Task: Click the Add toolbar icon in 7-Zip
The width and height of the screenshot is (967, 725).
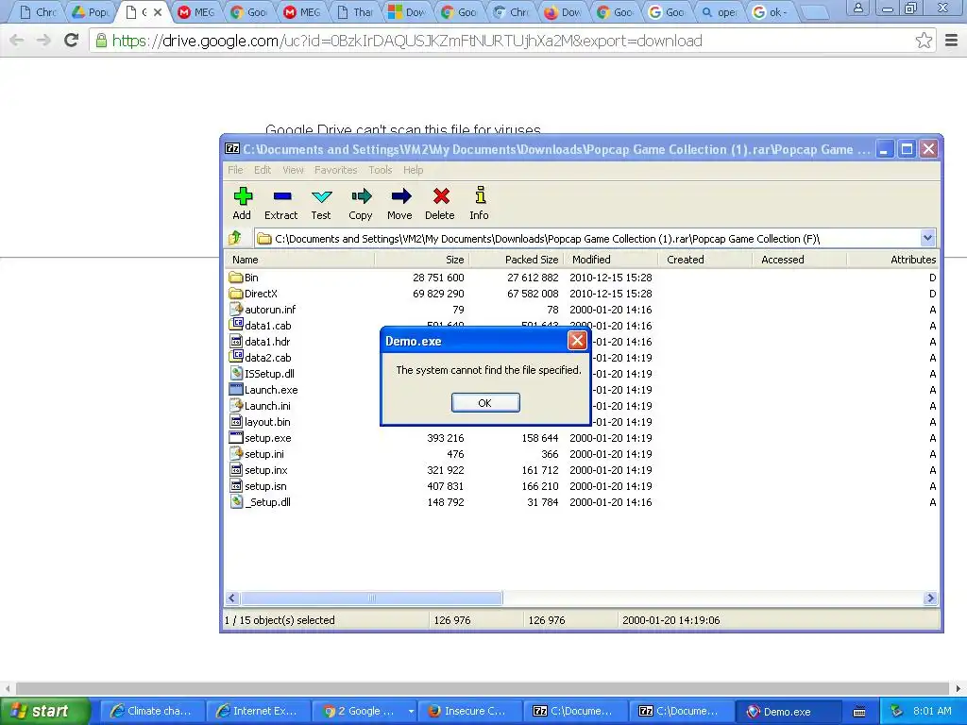Action: [243, 196]
